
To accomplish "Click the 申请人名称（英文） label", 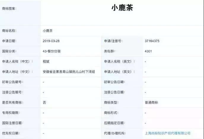I will point(119,61).
